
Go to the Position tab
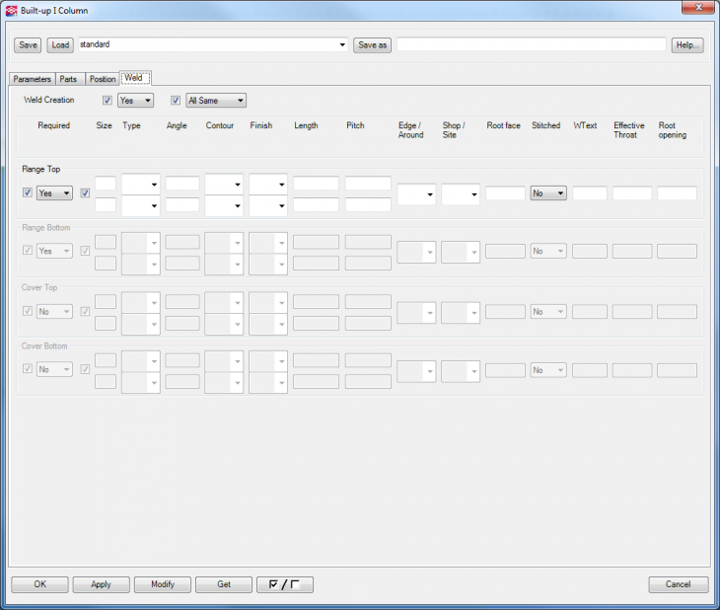pos(102,79)
